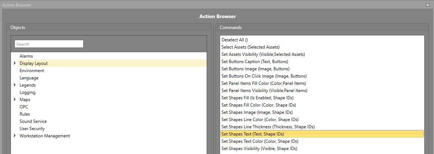Click the Search input field
This screenshot has height=154, width=434.
(49, 44)
